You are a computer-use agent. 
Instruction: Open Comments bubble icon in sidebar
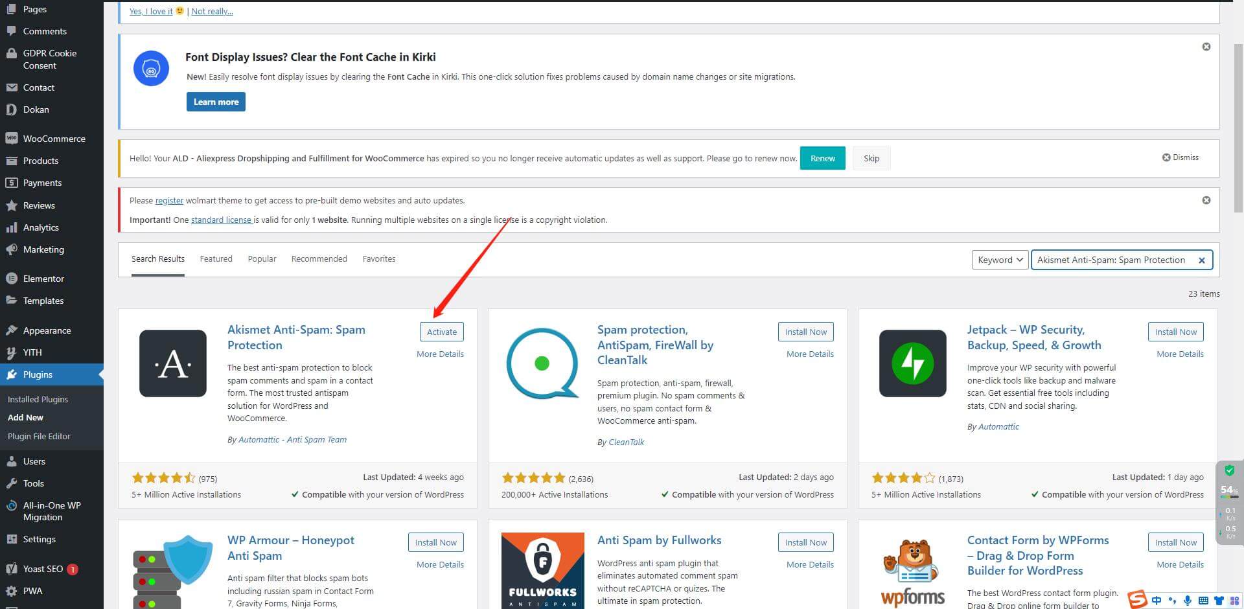(x=11, y=31)
